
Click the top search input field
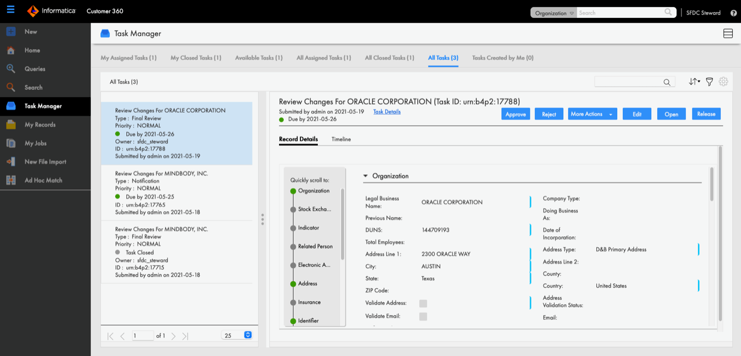(620, 13)
